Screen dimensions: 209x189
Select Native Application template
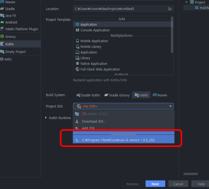[x=122, y=64]
